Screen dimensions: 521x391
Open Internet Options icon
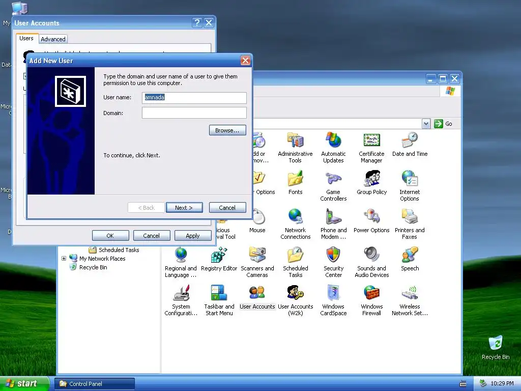pos(410,185)
